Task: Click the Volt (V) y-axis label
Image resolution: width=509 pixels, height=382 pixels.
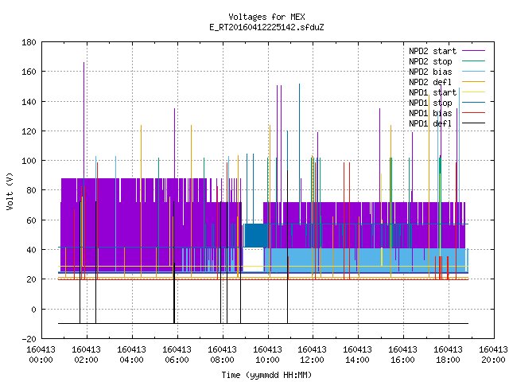Action: [10, 191]
